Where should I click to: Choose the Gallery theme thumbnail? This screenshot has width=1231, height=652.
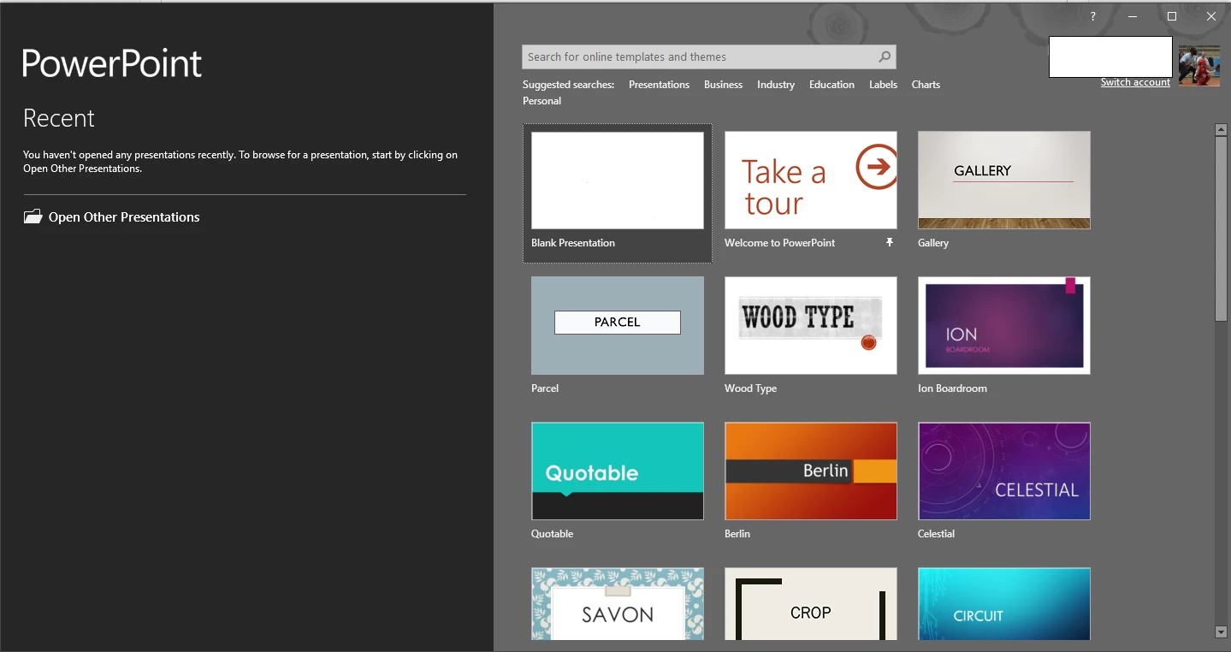click(1004, 180)
